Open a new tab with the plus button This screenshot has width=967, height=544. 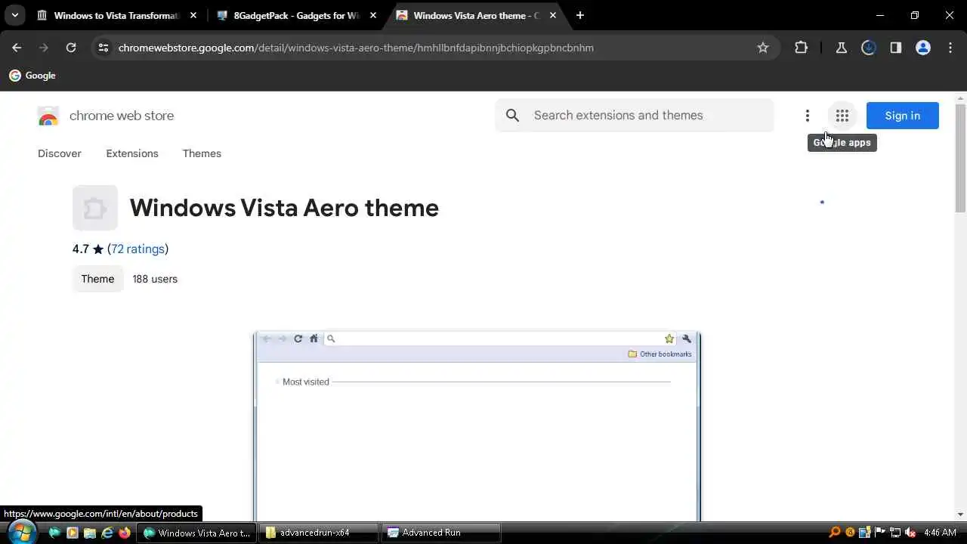click(580, 15)
